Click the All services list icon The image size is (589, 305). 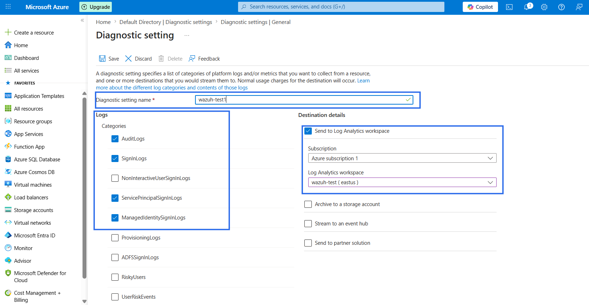click(8, 70)
